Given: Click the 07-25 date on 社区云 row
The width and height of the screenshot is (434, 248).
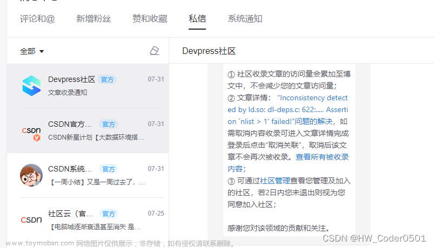Looking at the screenshot, I should (156, 213).
